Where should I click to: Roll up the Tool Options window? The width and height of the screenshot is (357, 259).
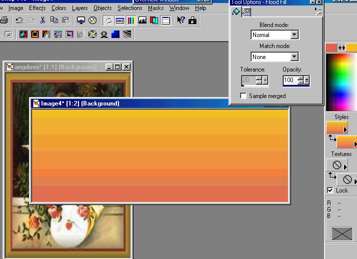click(313, 2)
